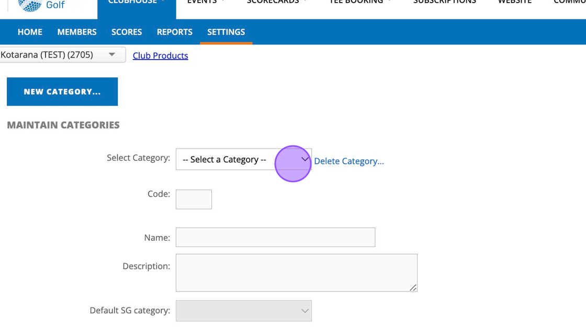Screen dimensions: 586x327
Task: Open the Scores tab
Action: pos(127,32)
